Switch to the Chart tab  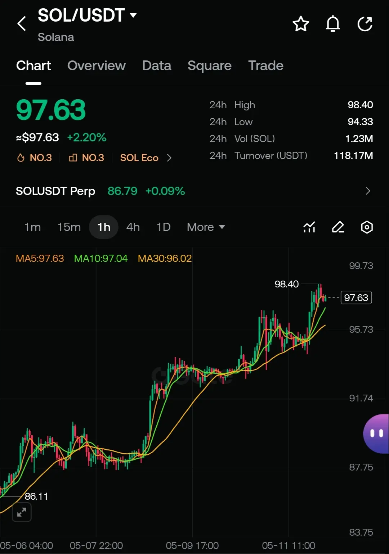pos(33,65)
